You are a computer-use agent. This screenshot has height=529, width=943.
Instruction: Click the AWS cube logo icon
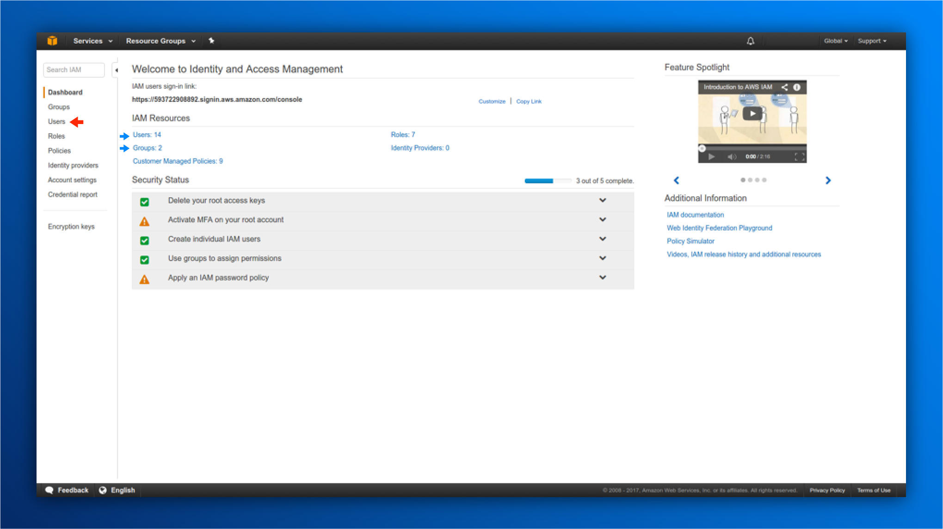(52, 41)
